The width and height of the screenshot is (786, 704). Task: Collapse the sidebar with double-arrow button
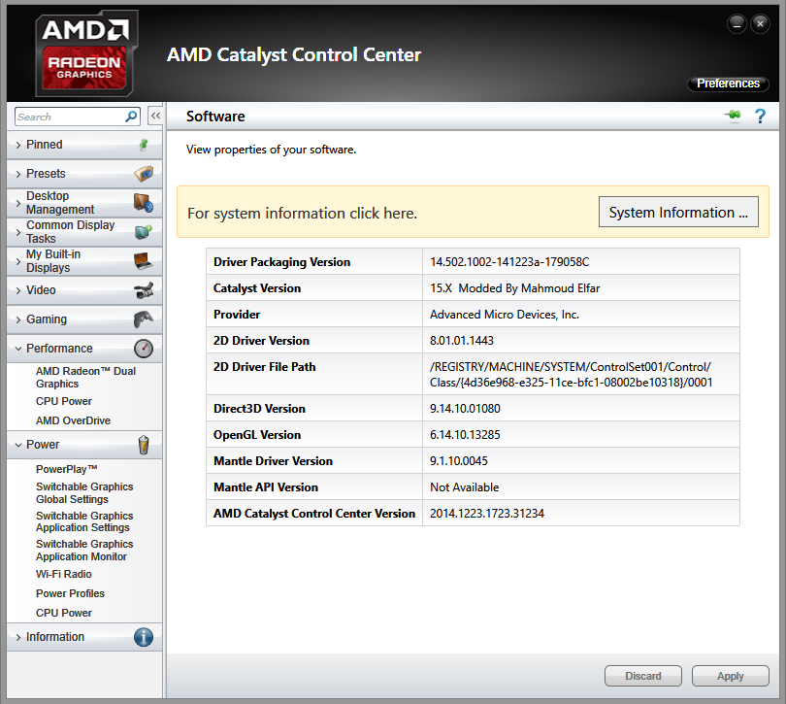155,116
